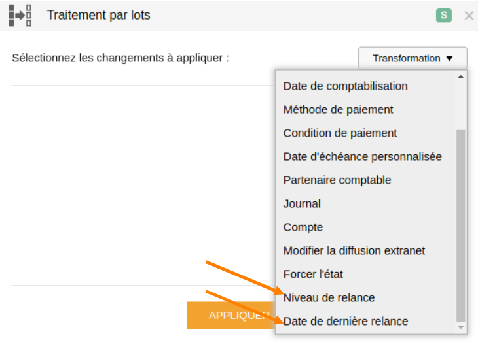Open the Transformation dropdown
478x351 pixels.
pos(413,58)
